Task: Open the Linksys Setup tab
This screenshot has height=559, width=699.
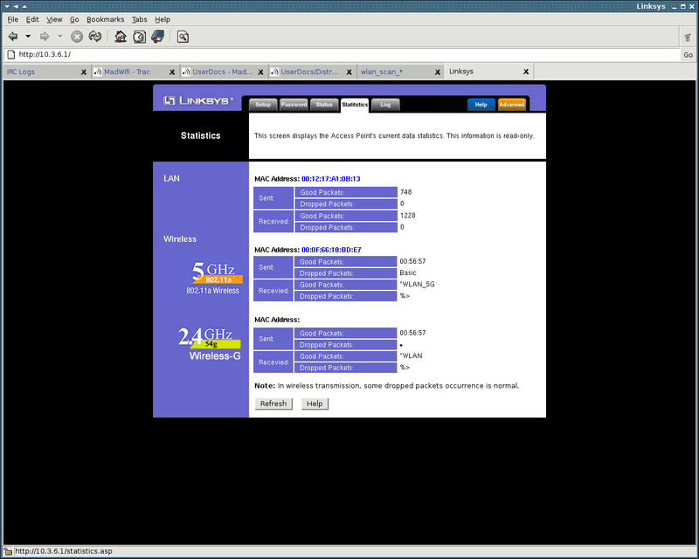Action: tap(263, 105)
